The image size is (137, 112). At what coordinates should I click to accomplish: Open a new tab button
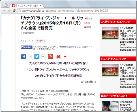(46, 6)
